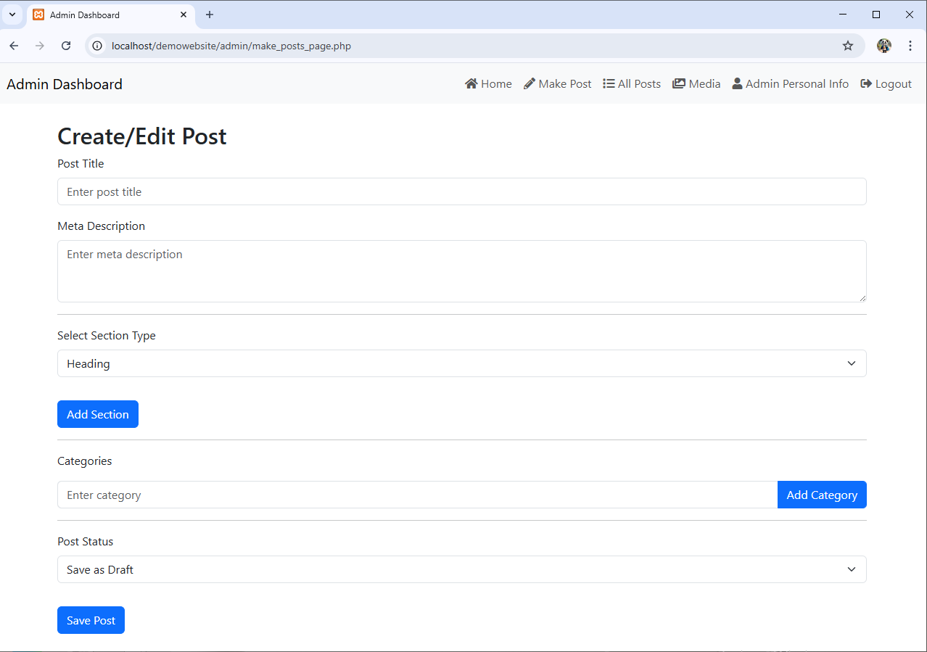Open Chrome's three-dot menu
The height and width of the screenshot is (652, 927).
(x=910, y=45)
